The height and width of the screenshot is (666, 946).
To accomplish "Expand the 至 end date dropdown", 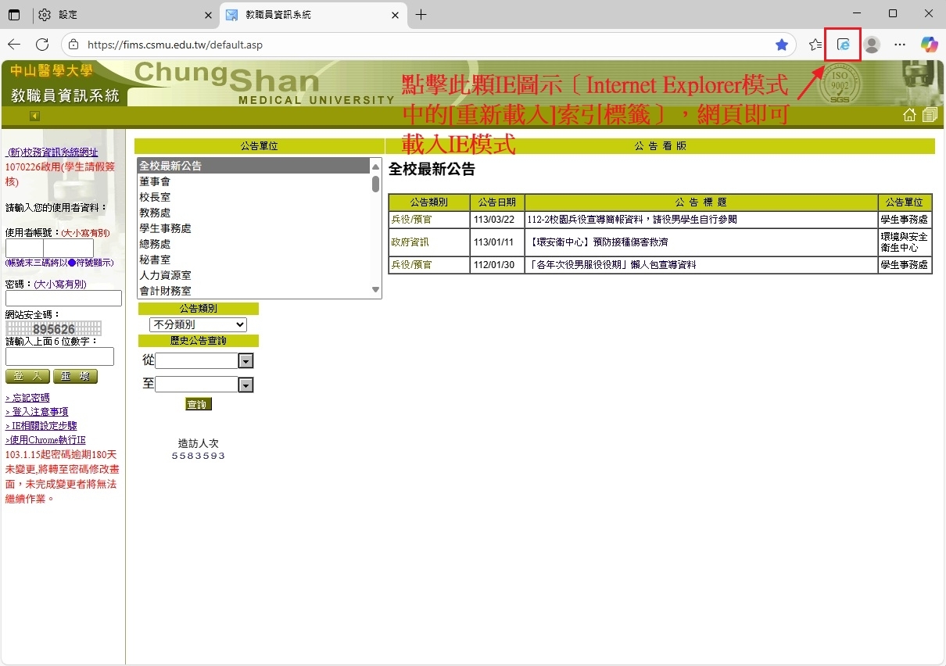I will (245, 385).
